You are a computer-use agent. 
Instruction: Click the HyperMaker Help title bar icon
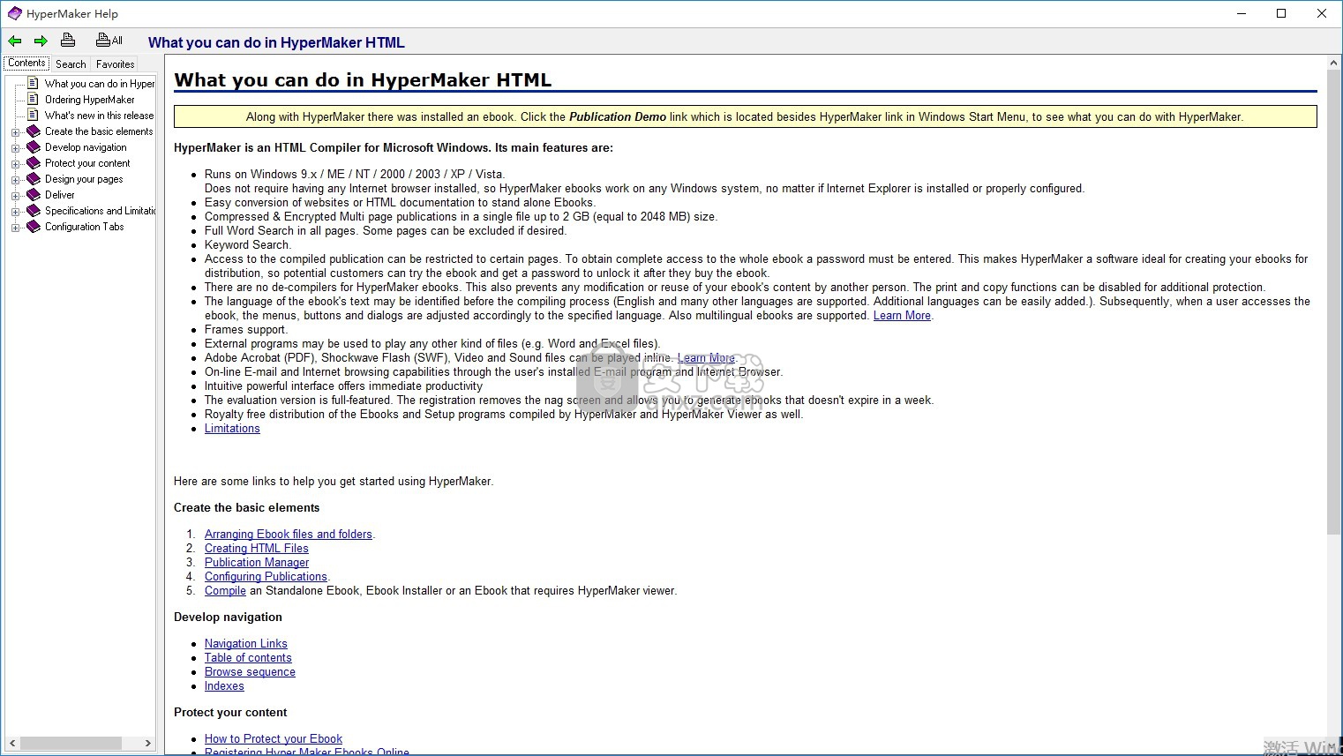(14, 13)
